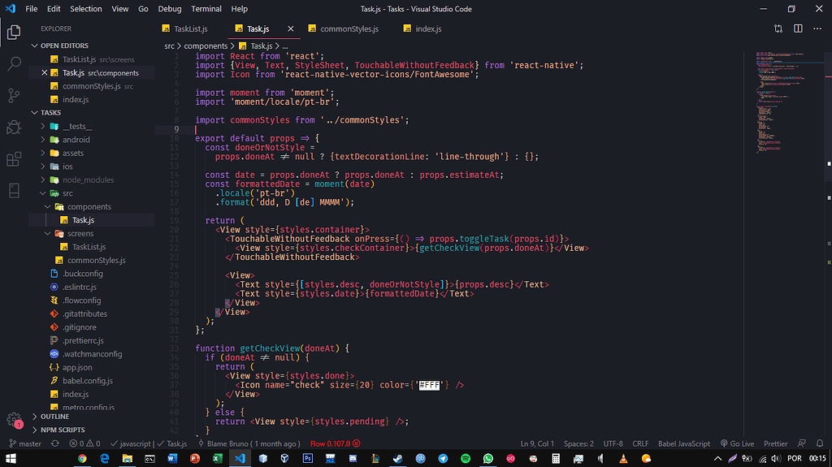Click Prettier in the status bar
The height and width of the screenshot is (467, 832).
coord(775,443)
